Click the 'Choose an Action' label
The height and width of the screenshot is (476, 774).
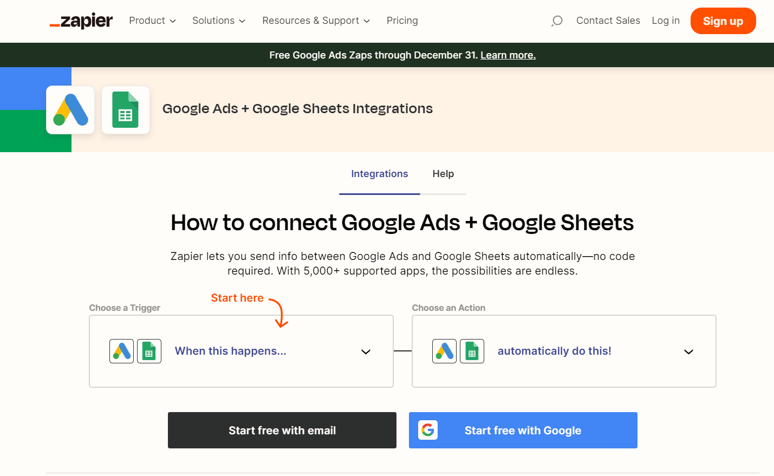coord(448,308)
